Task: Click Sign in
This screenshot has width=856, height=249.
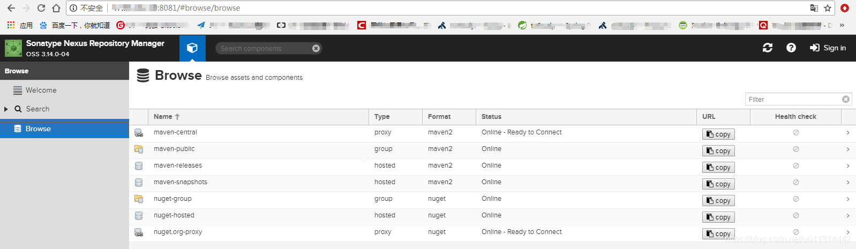Action: click(828, 48)
